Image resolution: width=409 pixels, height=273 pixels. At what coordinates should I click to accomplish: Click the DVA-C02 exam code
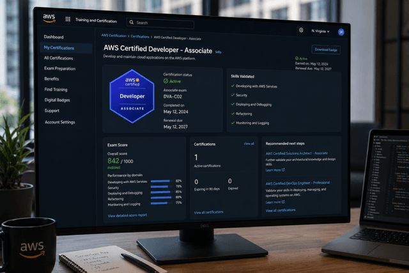click(173, 97)
